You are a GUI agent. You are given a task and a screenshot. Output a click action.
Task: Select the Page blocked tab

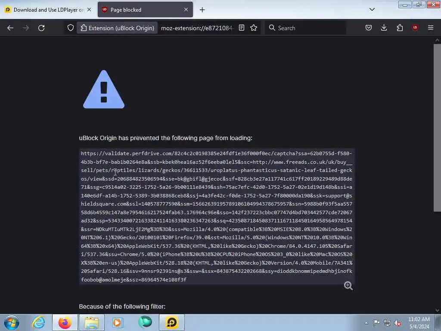tap(145, 10)
